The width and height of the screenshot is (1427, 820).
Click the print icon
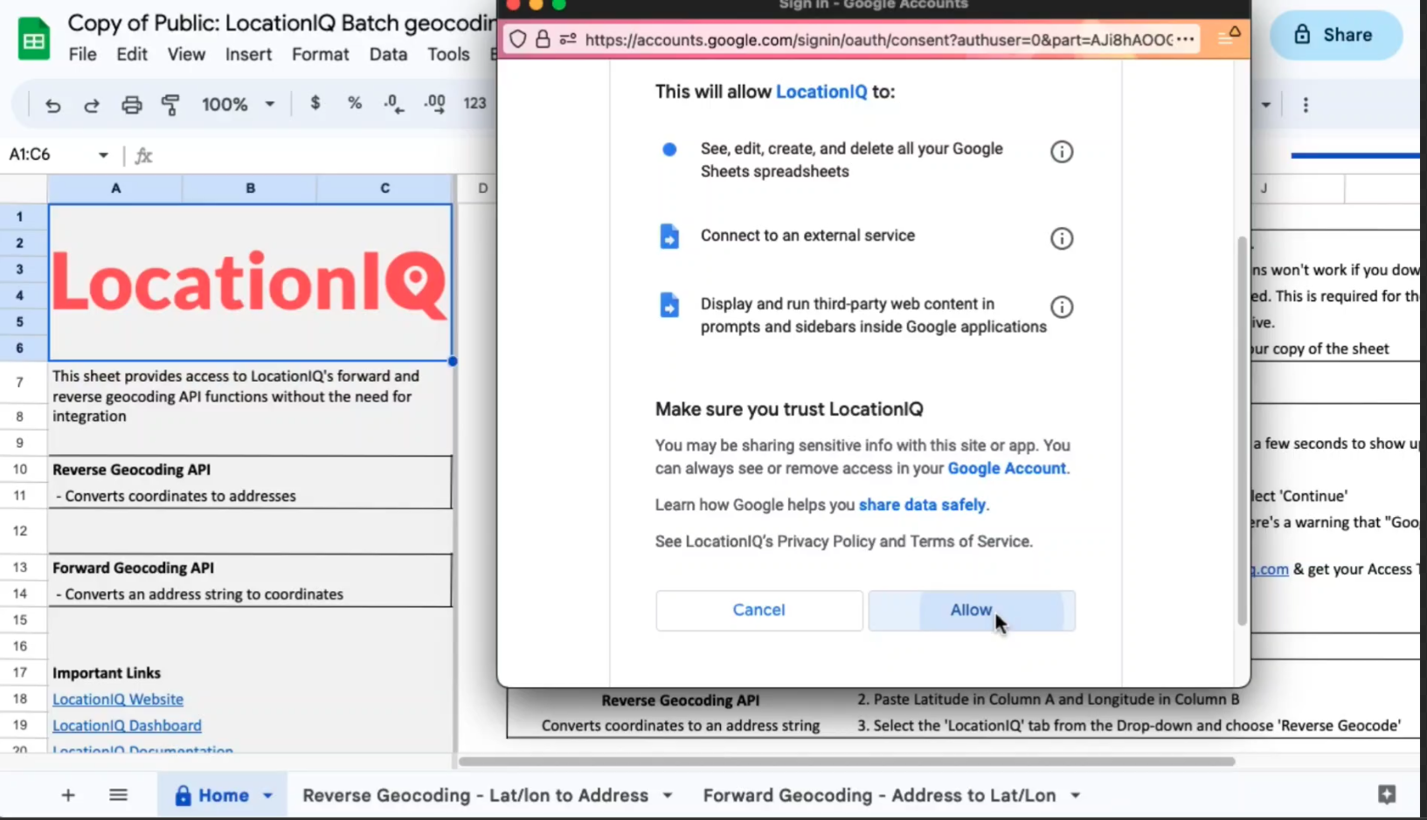[x=131, y=105]
